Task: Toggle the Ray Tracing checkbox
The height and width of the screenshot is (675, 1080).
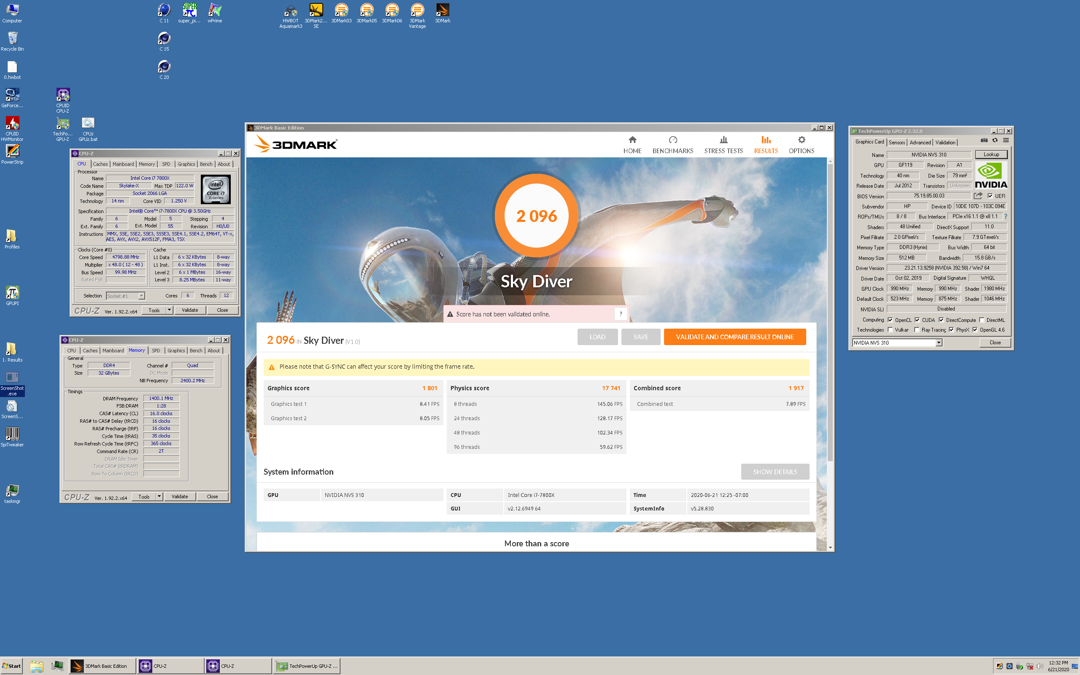Action: [917, 330]
